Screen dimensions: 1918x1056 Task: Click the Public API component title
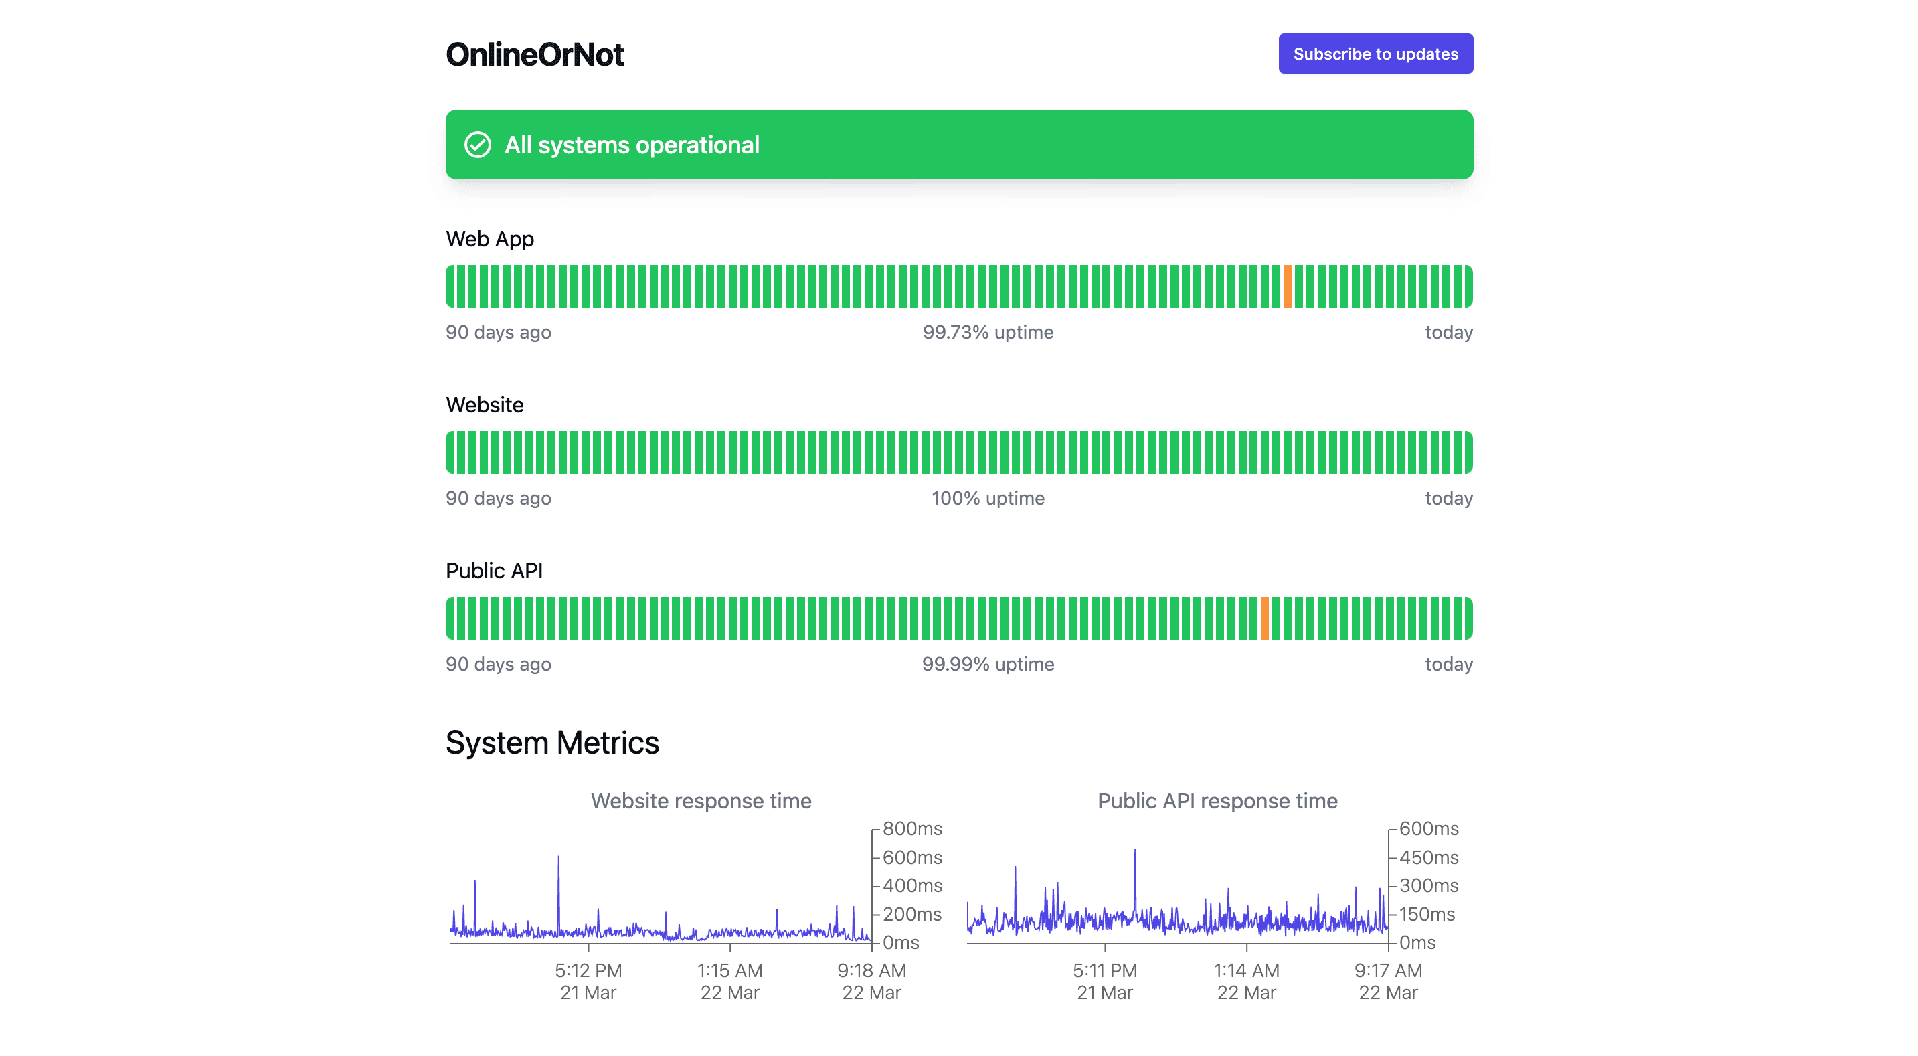(x=495, y=570)
